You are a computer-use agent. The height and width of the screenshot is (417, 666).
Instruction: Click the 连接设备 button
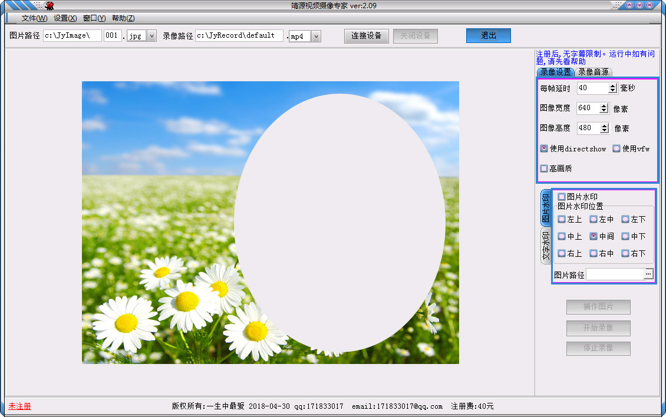pos(367,35)
